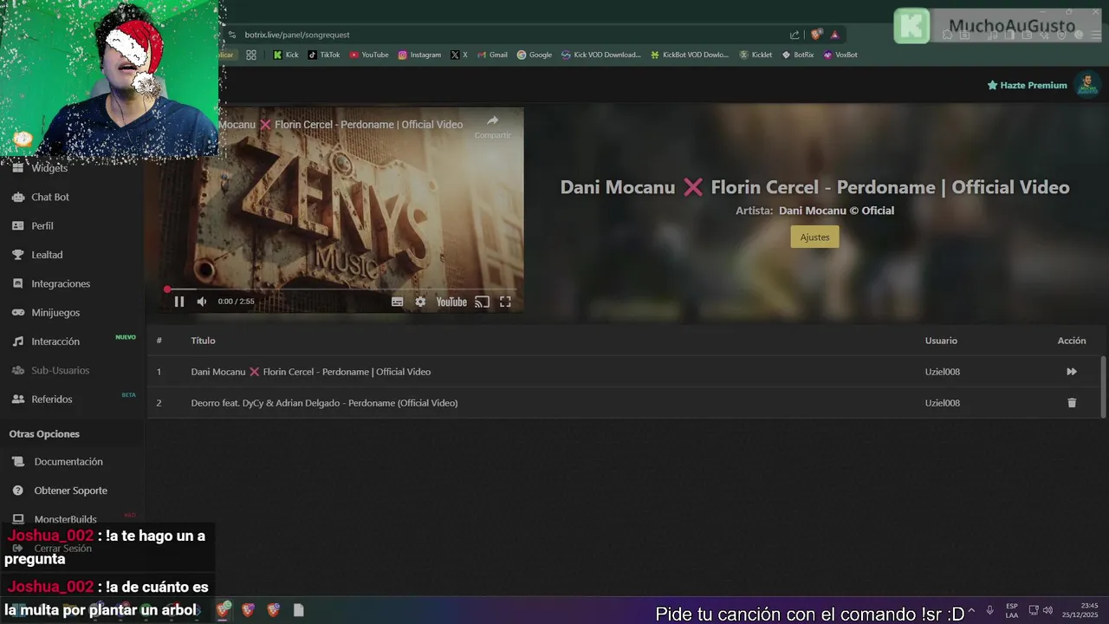Open the Kick VOD Download bookmark

point(601,55)
